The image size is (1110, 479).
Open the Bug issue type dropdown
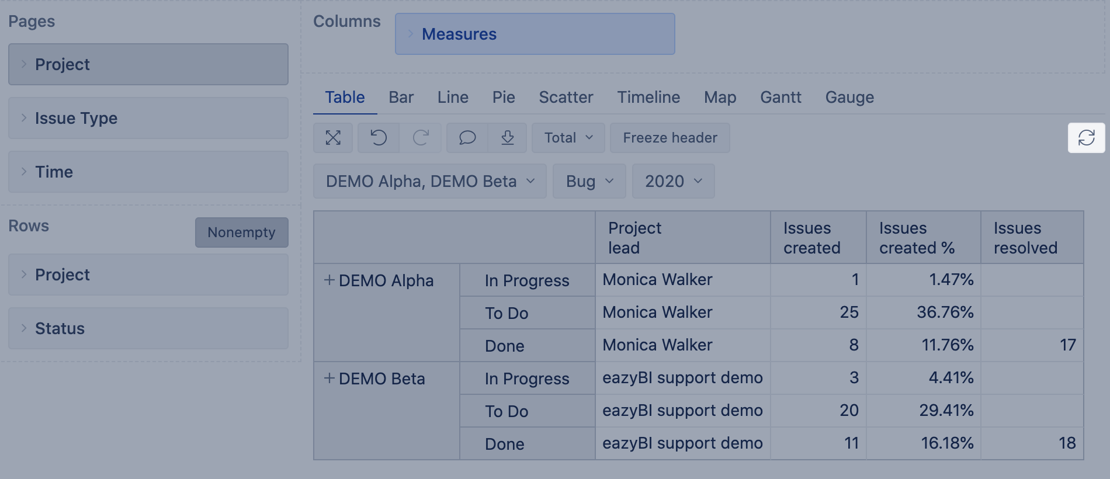point(589,181)
